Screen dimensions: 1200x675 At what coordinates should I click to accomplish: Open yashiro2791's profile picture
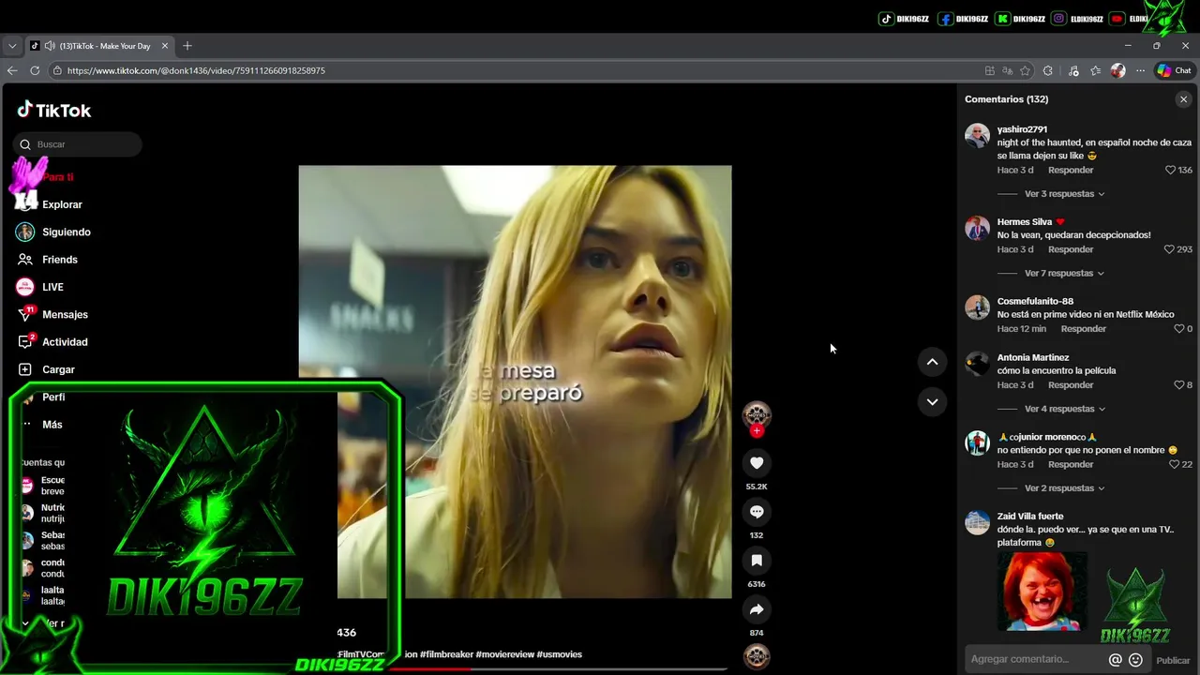(x=977, y=135)
